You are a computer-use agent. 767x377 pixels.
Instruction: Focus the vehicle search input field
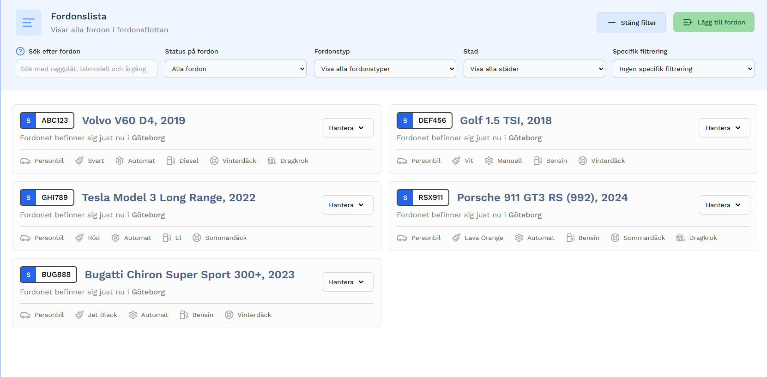coord(86,69)
